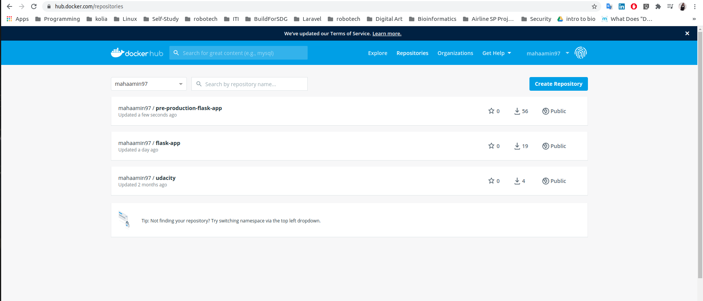The height and width of the screenshot is (301, 703).
Task: Open the Linux bookmarks folder
Action: (x=125, y=19)
